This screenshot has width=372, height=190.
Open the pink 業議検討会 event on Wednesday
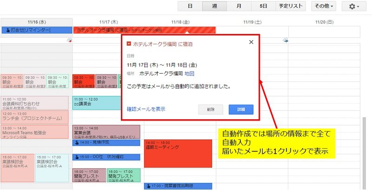point(18,168)
